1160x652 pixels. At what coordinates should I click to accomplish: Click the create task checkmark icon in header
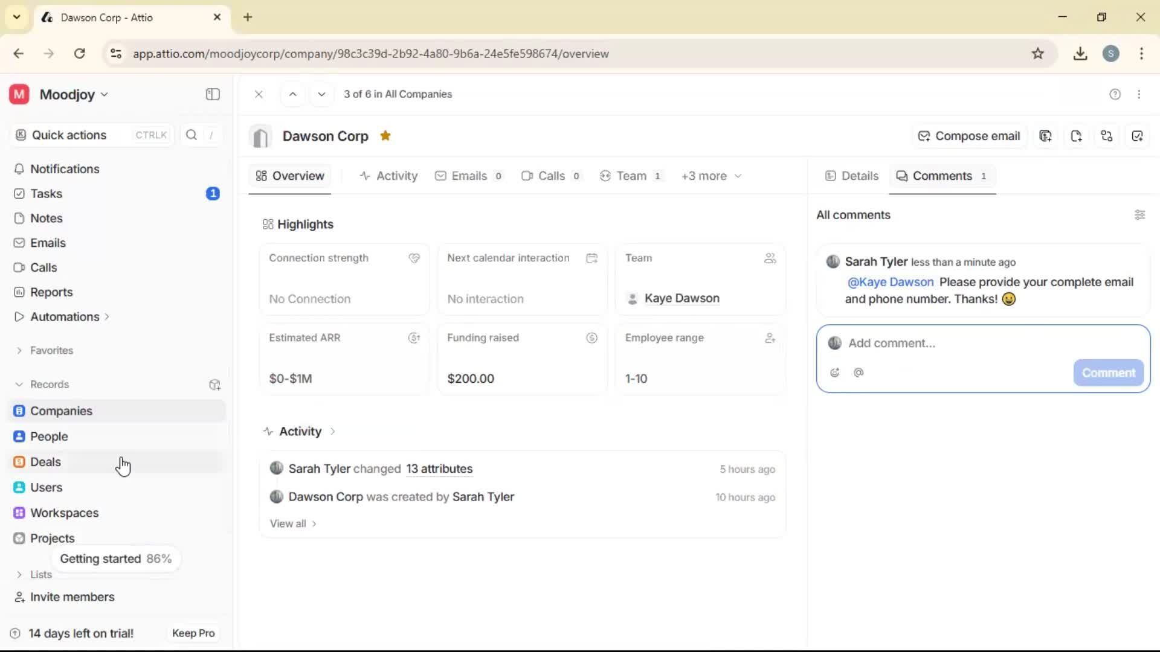click(x=1138, y=136)
